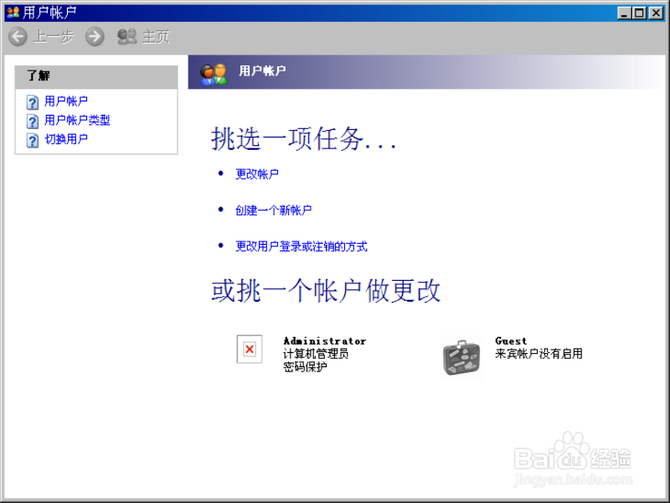Open 创建一个新帐户
The image size is (670, 503).
276,210
